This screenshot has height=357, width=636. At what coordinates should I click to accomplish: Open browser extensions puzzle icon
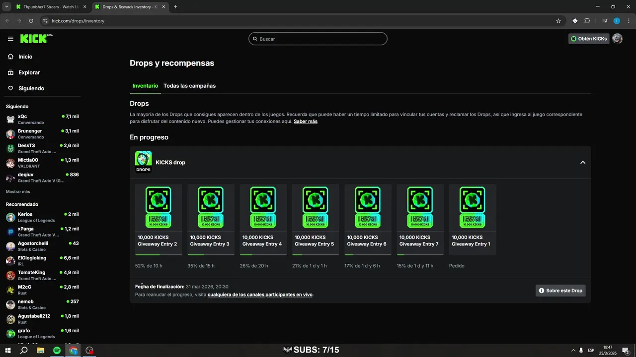[x=587, y=21]
